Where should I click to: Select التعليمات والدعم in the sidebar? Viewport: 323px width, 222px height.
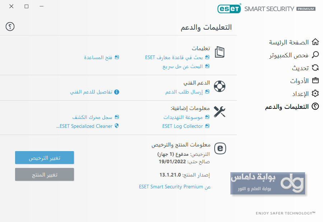[287, 107]
